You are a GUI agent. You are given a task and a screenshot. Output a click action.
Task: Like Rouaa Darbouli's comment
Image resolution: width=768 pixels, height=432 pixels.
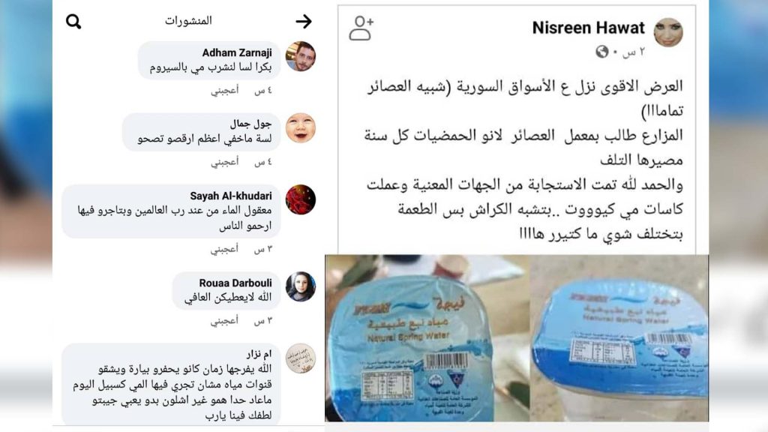point(225,321)
